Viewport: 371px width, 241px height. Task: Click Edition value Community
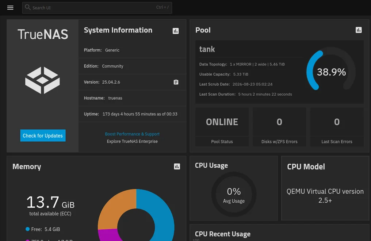pyautogui.click(x=112, y=66)
